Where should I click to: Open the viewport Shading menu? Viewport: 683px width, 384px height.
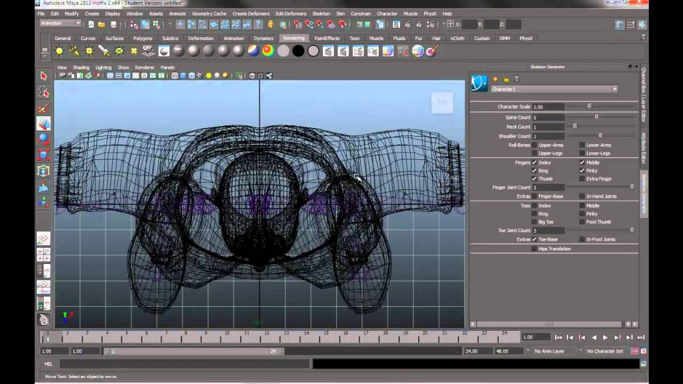tap(81, 67)
